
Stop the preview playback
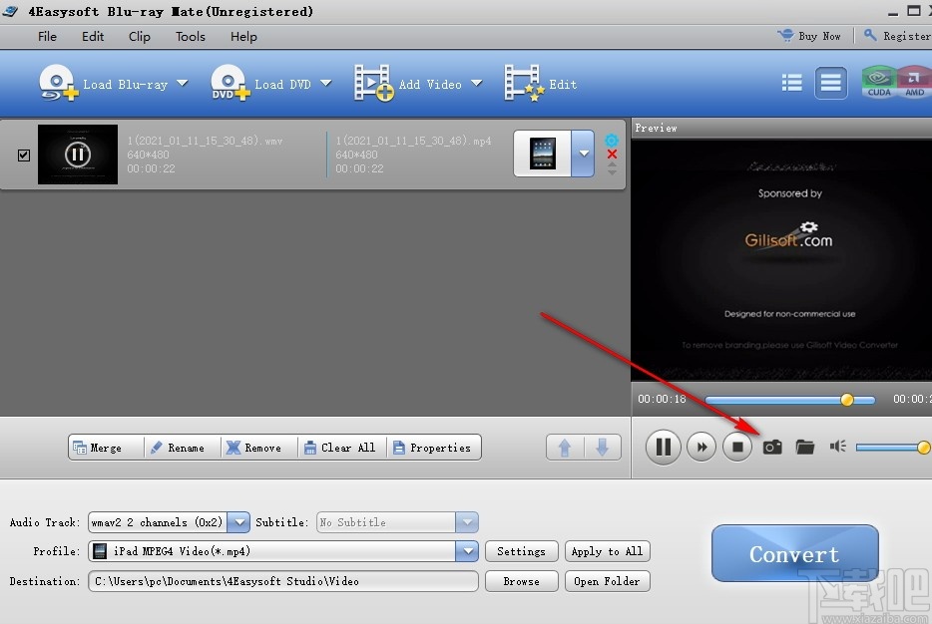coord(737,447)
